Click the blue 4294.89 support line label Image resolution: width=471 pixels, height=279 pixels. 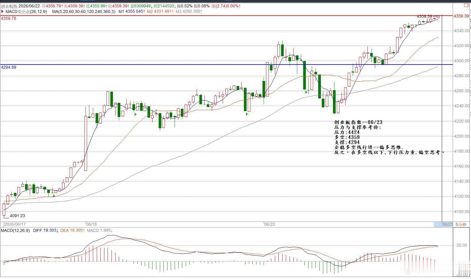tap(9, 67)
